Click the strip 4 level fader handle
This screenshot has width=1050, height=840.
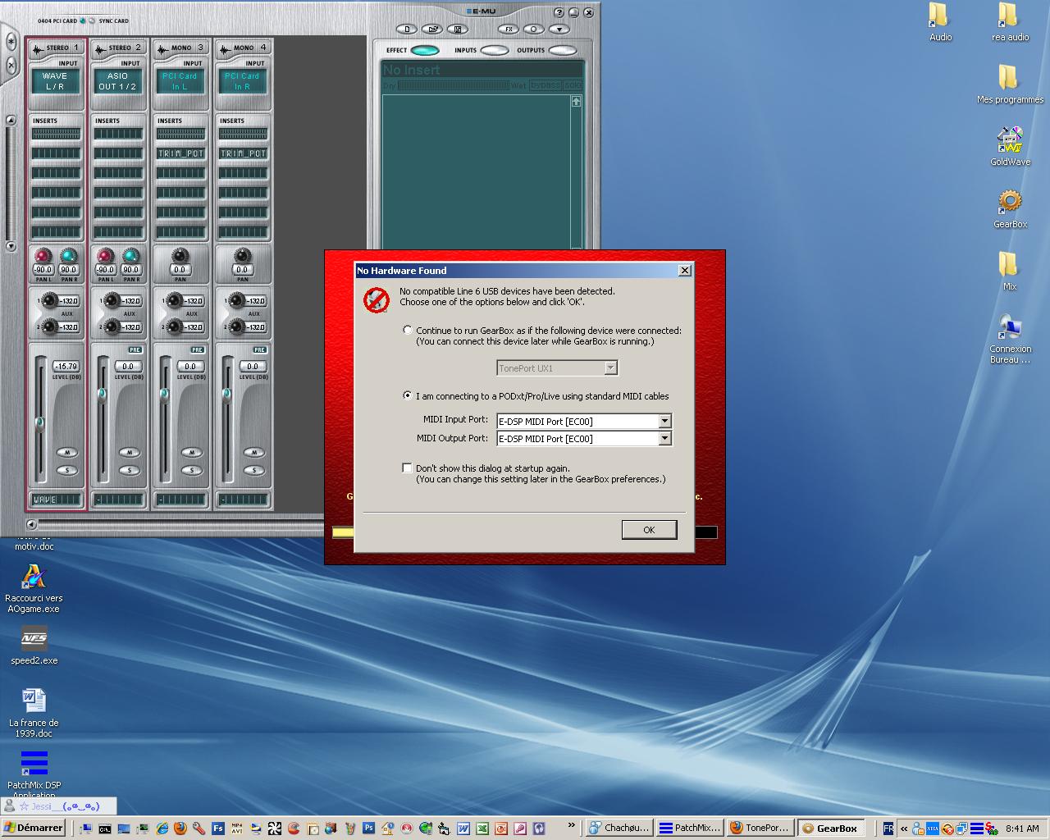pyautogui.click(x=226, y=394)
